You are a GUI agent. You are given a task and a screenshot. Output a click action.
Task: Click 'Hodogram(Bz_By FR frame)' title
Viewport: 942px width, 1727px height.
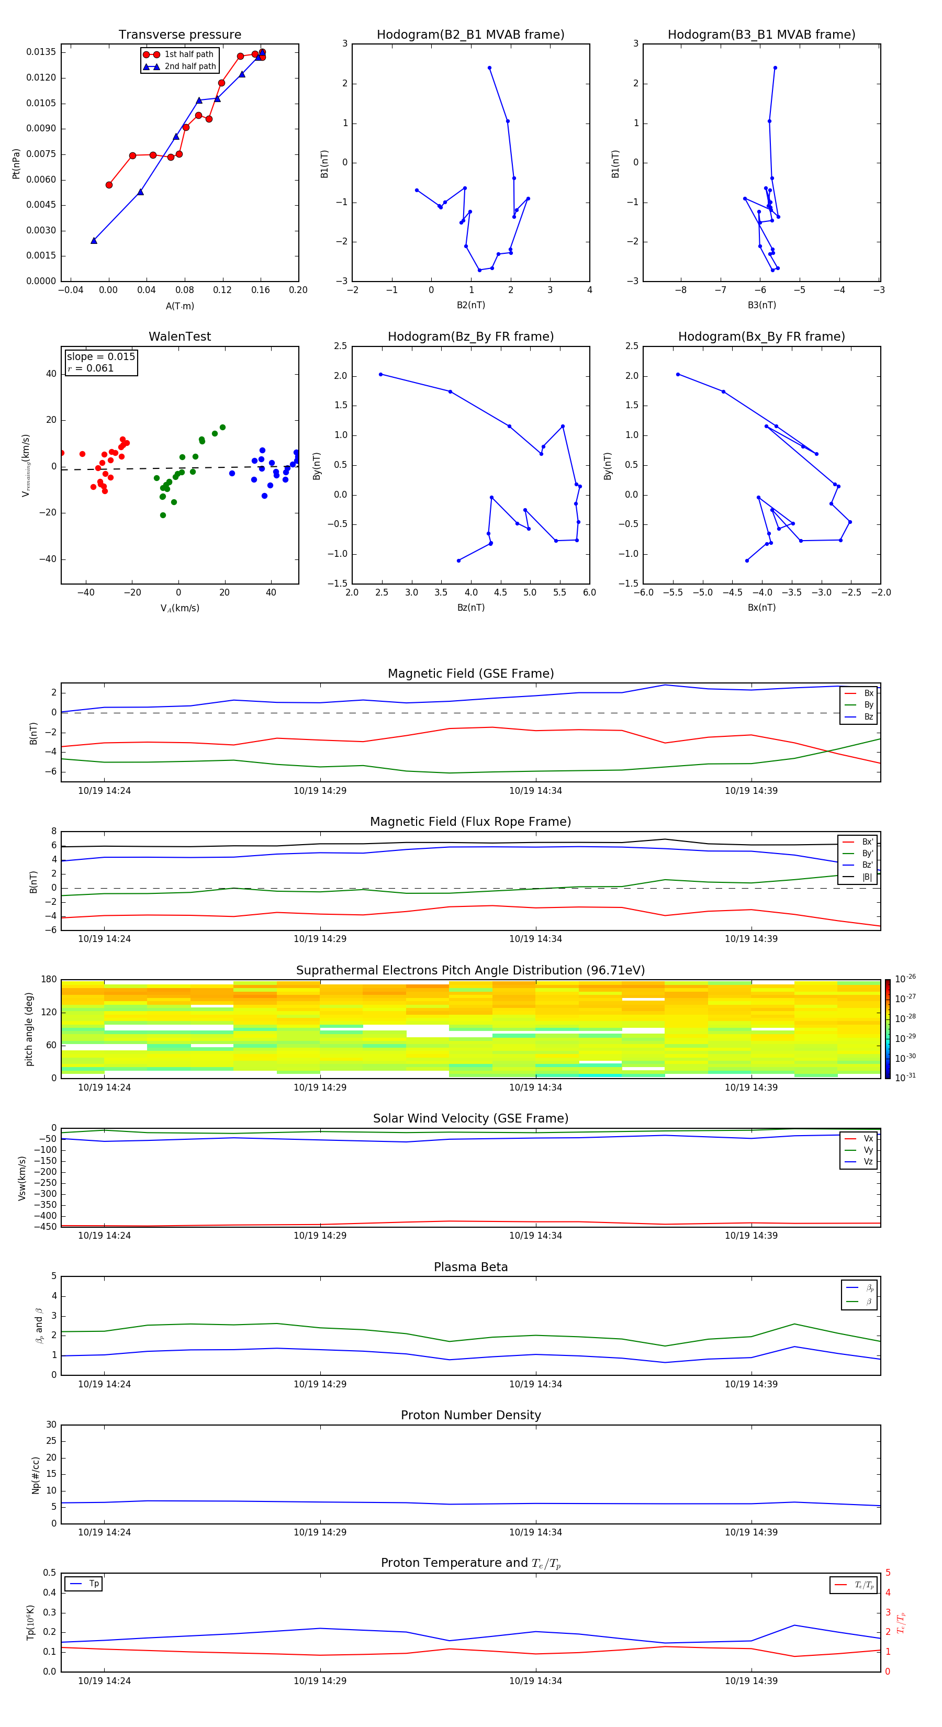tap(470, 337)
